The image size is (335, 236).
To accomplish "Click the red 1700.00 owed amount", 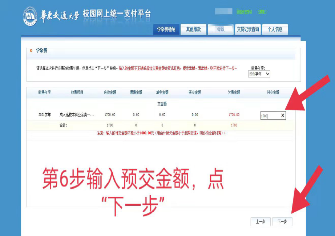I will click(x=234, y=115).
